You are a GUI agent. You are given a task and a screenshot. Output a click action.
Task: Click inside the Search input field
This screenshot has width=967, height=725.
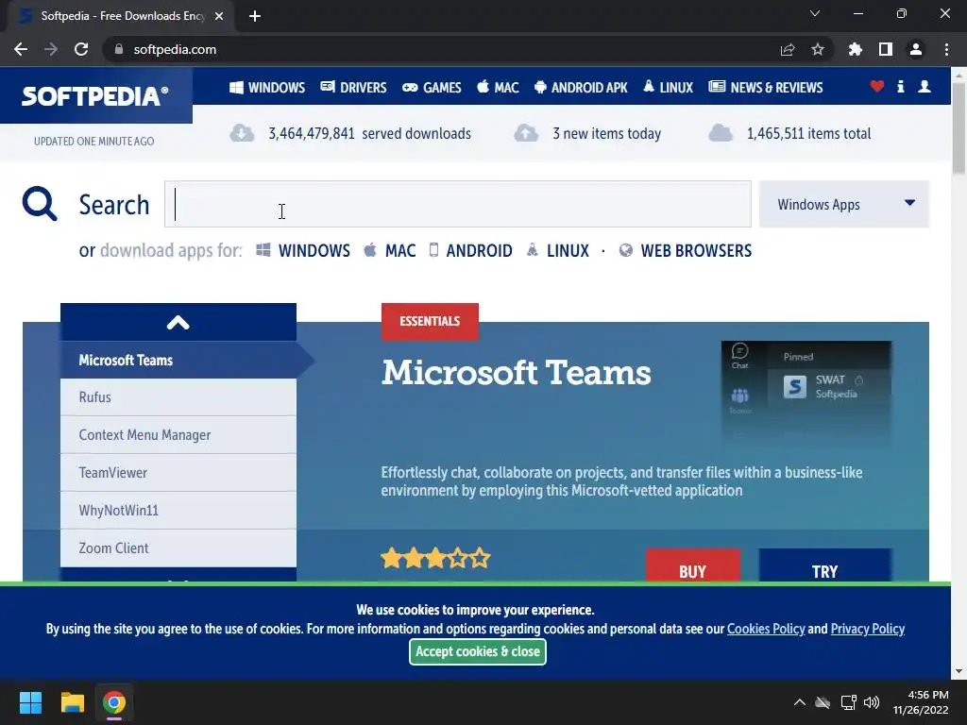click(458, 204)
